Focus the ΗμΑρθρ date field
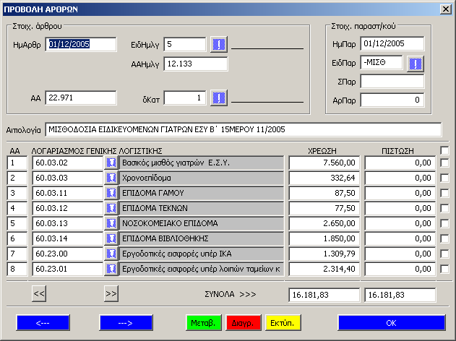 pos(81,45)
